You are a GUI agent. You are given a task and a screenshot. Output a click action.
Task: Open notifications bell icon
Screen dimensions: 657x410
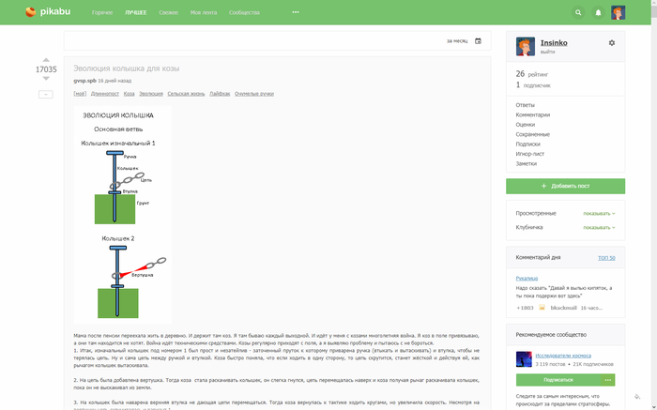click(599, 13)
